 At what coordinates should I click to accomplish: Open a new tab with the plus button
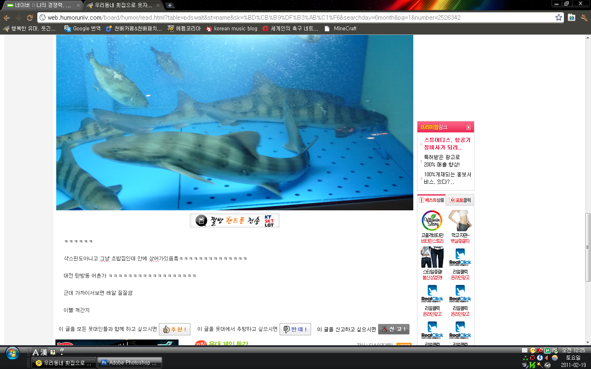pos(170,5)
